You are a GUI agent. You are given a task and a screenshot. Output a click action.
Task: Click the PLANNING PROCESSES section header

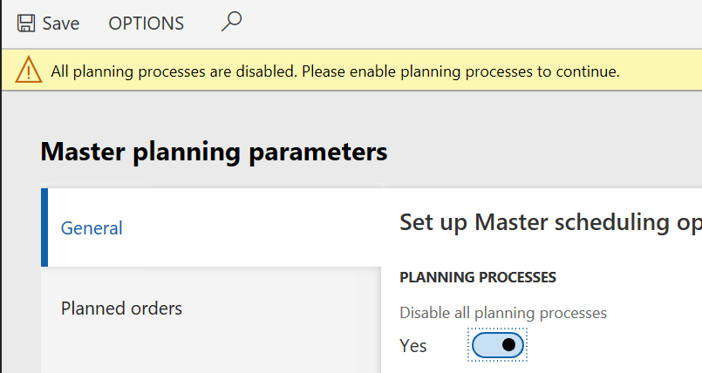pyautogui.click(x=477, y=277)
